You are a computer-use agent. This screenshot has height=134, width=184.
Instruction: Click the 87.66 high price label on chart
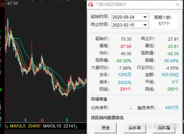tap(13, 3)
